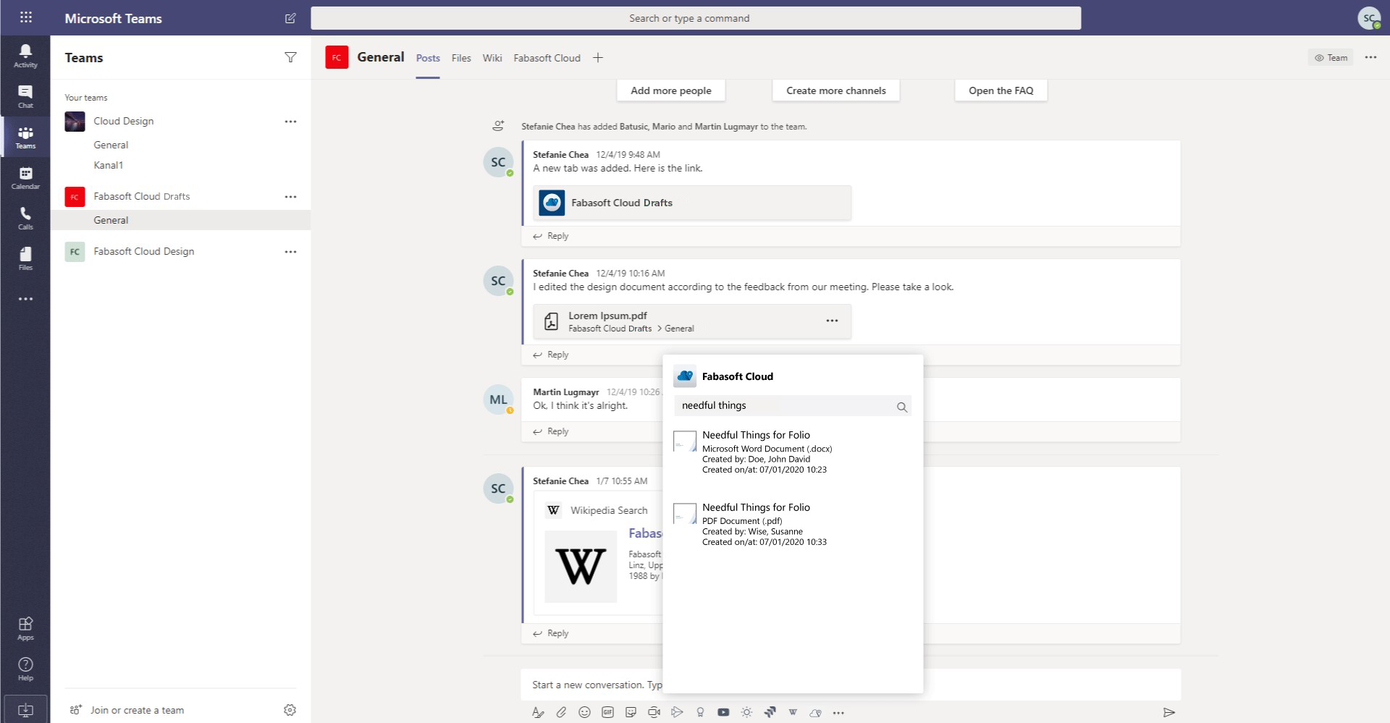Reply to the 'A new tab was added' post
This screenshot has height=723, width=1390.
click(551, 236)
